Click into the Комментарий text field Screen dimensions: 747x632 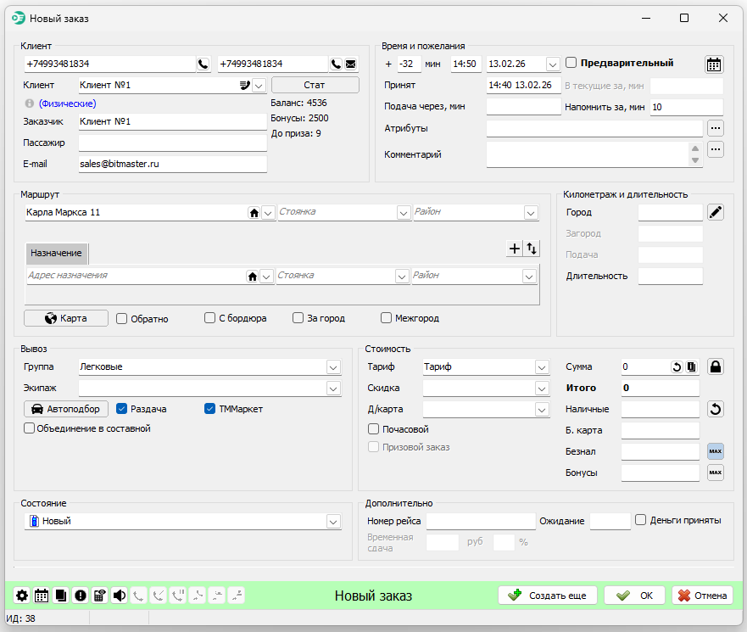587,154
